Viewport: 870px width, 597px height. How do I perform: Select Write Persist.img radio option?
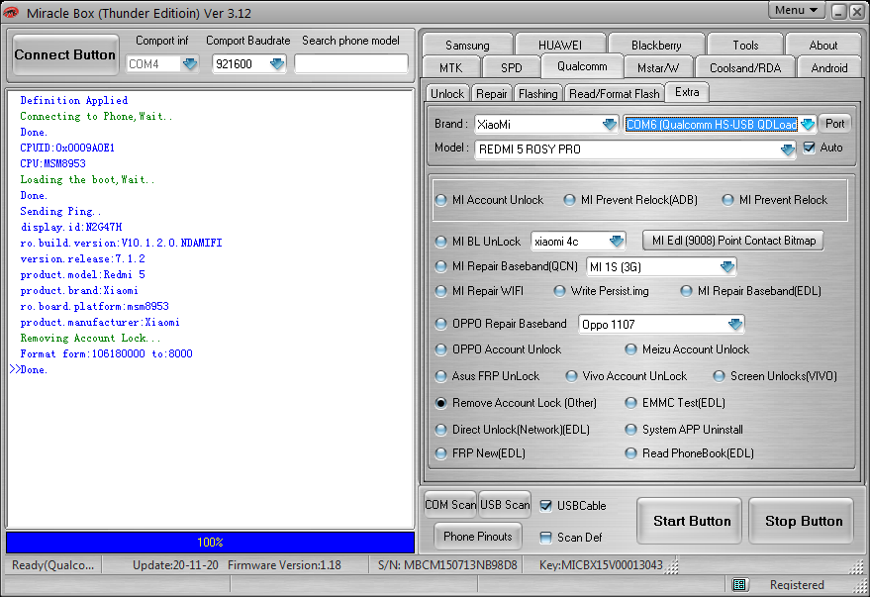click(559, 291)
